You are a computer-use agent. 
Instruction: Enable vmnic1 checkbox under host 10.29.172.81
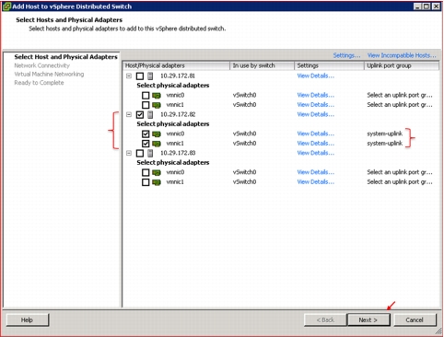click(146, 105)
